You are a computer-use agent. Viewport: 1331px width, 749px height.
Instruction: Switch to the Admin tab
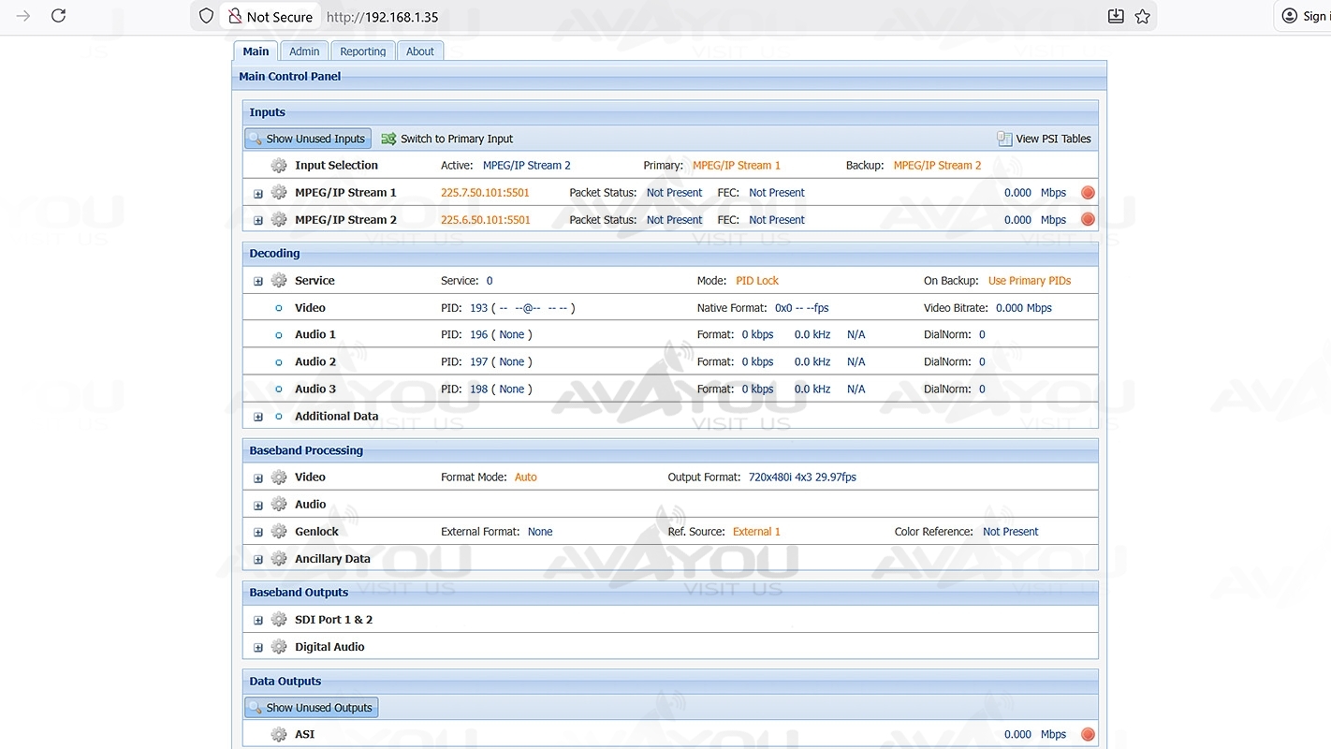point(304,51)
